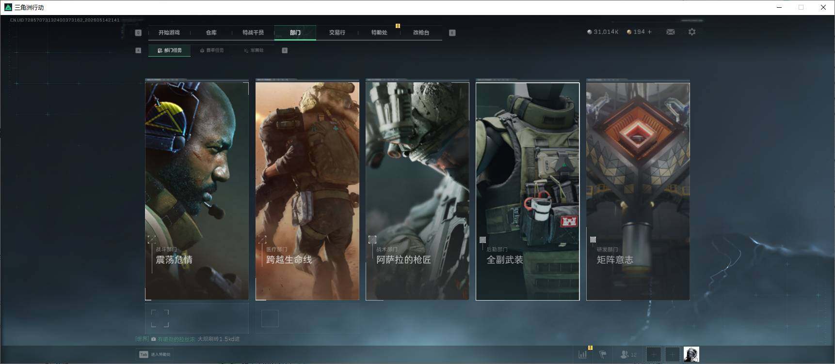Image resolution: width=835 pixels, height=364 pixels.
Task: Click the next-tab key icon right of 改枪台
Action: point(452,32)
